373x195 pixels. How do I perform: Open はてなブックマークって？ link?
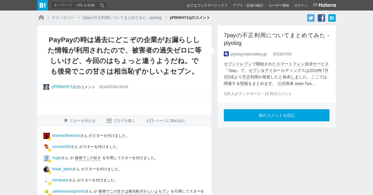pos(207,5)
